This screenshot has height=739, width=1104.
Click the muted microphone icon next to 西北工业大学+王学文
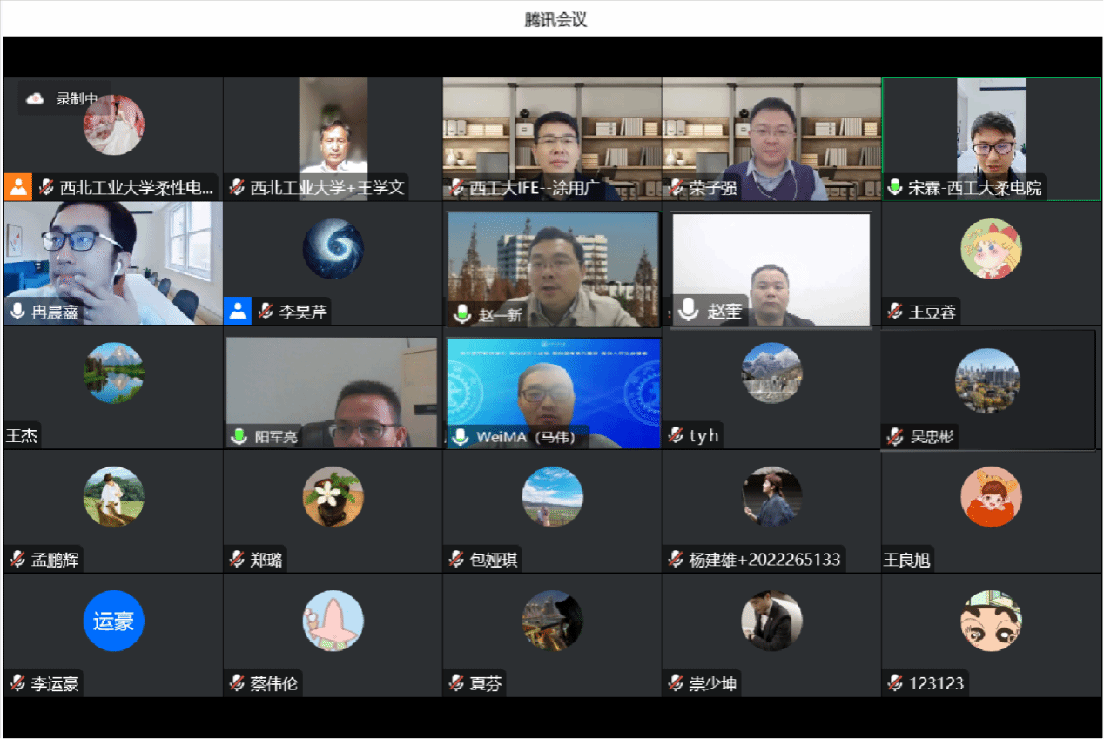click(237, 187)
